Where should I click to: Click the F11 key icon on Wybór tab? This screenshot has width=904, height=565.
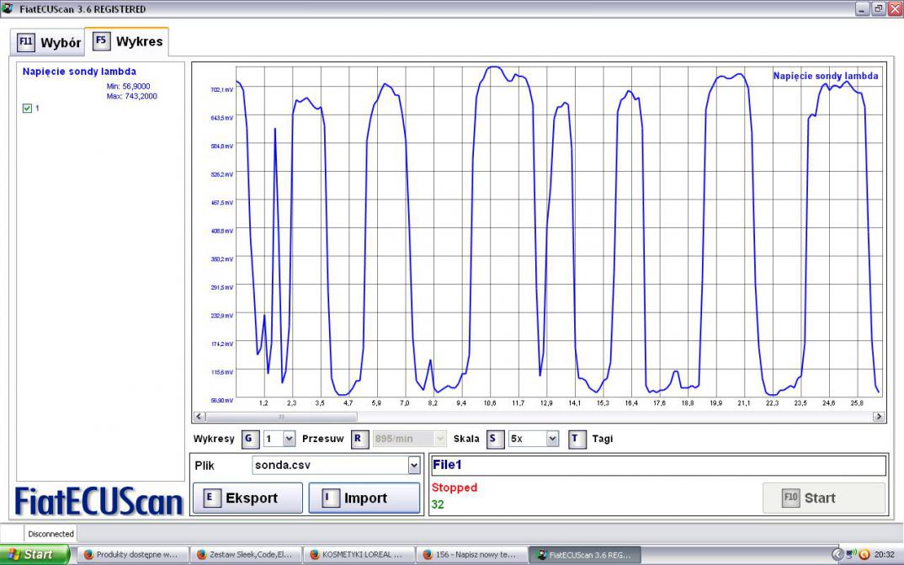[x=26, y=42]
